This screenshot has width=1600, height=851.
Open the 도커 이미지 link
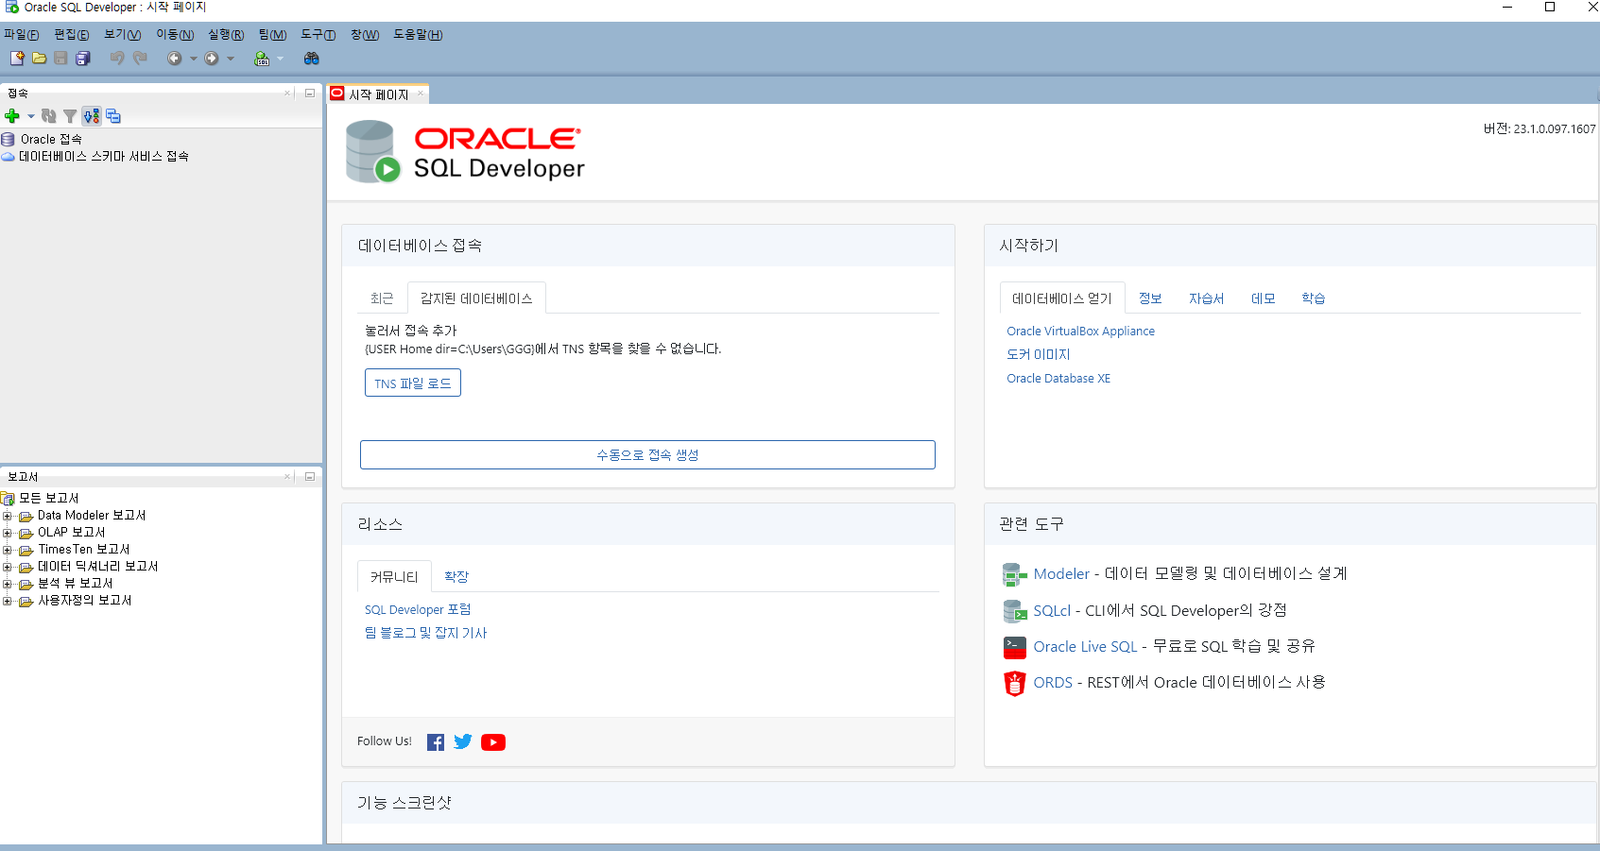[x=1039, y=355]
